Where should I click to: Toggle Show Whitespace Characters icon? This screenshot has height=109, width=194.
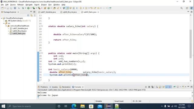click(77, 8)
